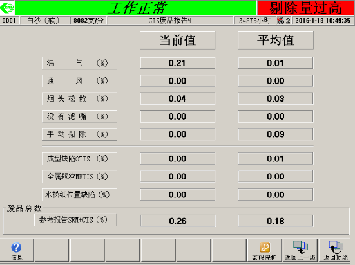Viewport: 355px width, 265px height.
Task: Click the green GTM logo icon
Action: pos(7,8)
